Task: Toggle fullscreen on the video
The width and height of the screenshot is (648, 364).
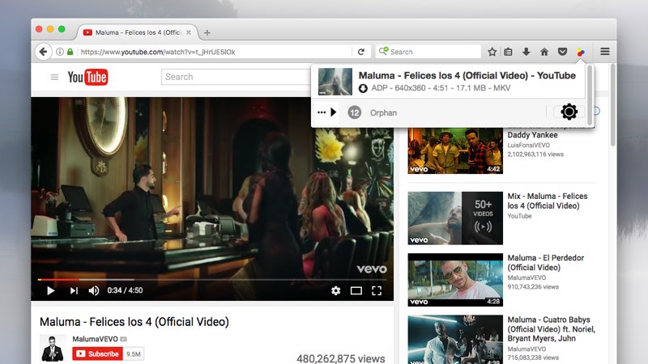Action: 377,290
